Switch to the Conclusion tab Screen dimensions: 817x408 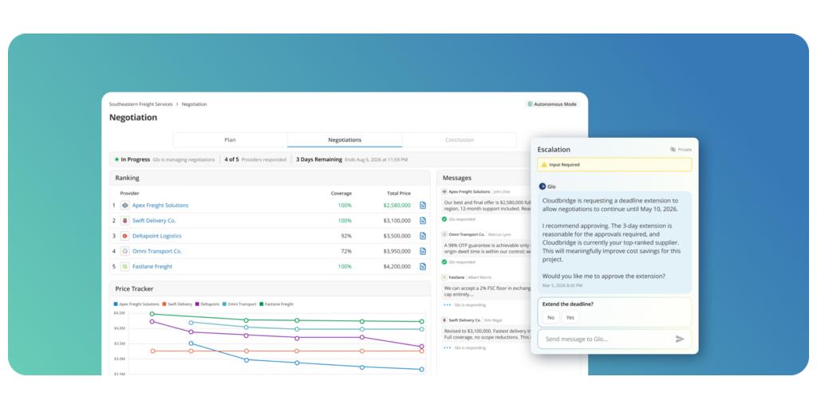tap(460, 140)
